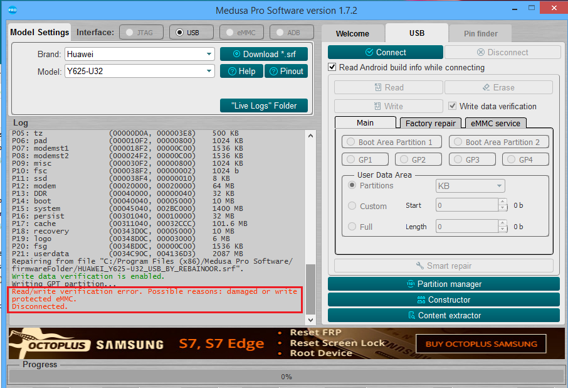Click the Constructor button
Viewport: 568px width, 388px height.
click(444, 300)
